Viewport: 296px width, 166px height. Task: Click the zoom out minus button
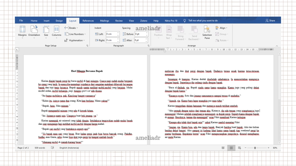coord(245,148)
